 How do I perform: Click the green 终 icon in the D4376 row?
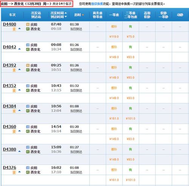(28, 172)
